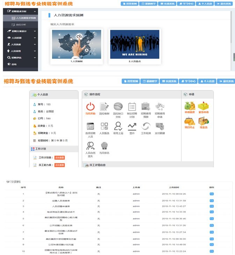The image size is (235, 255).
Task: Open the 1.人员编制 map thumbnail
Action: [x=76, y=44]
